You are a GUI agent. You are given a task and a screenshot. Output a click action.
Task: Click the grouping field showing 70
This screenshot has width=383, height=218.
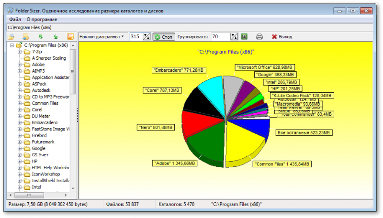221,37
